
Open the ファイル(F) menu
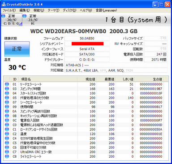tap(9, 10)
